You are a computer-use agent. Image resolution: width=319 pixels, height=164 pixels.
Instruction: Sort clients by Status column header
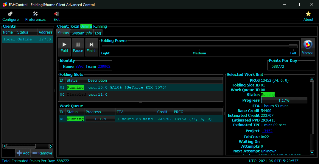(27, 32)
